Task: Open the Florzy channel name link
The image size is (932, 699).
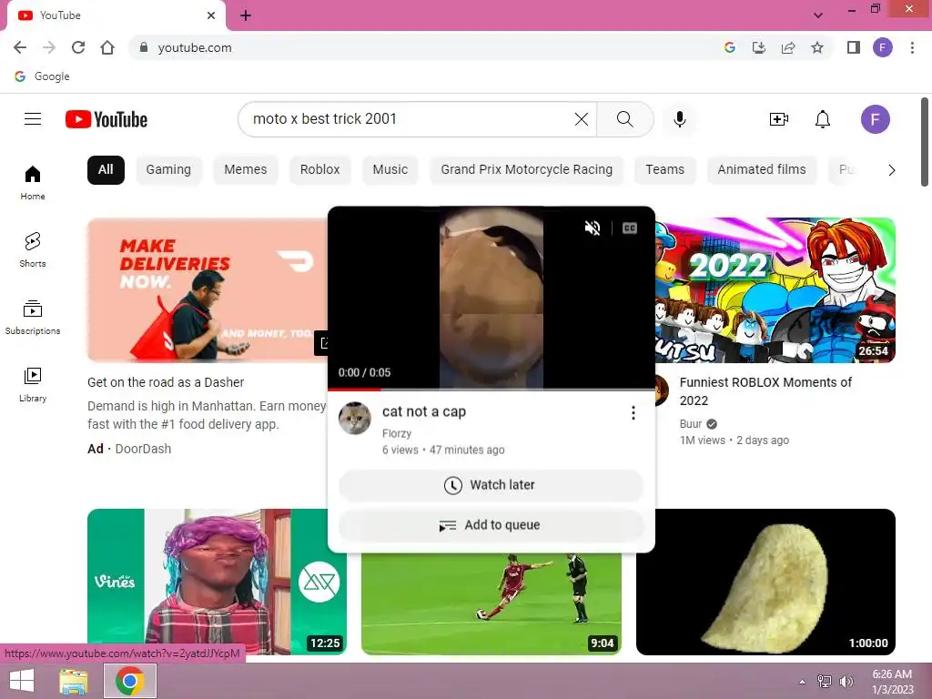Action: [x=397, y=433]
